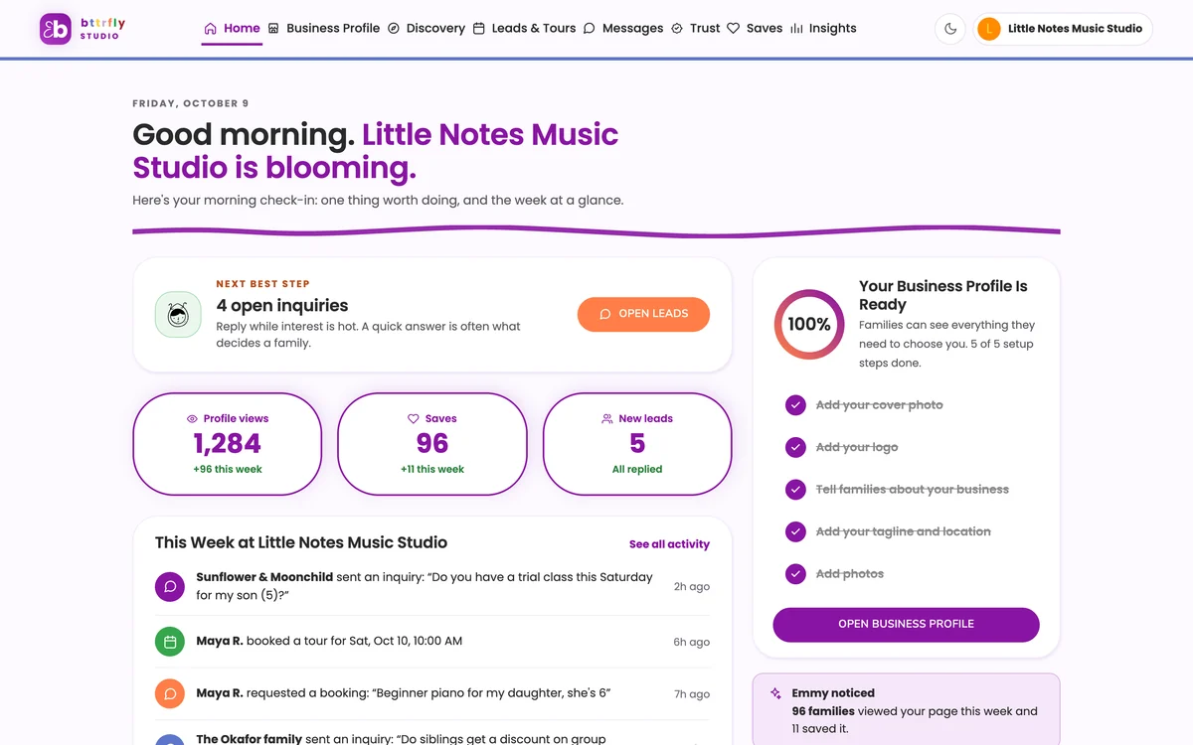Click the Emmy noticed card text
The image size is (1193, 745).
click(x=915, y=711)
